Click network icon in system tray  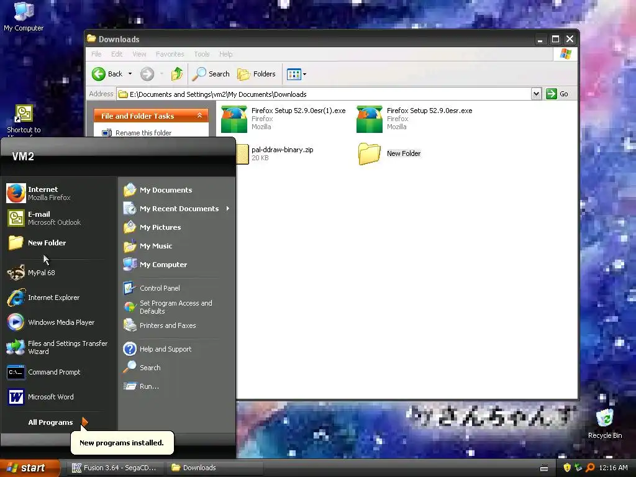click(578, 468)
